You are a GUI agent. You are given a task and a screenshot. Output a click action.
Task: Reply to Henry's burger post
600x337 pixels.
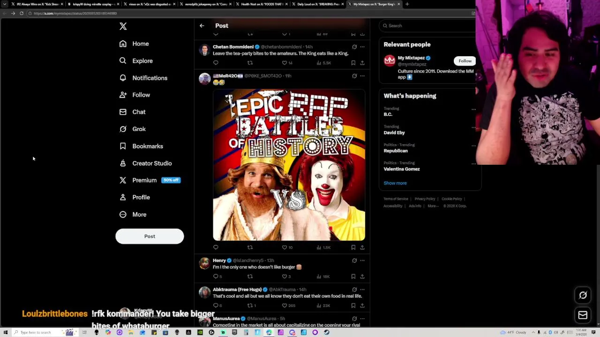[217, 277]
